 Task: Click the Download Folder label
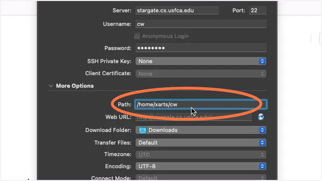pyautogui.click(x=108, y=130)
